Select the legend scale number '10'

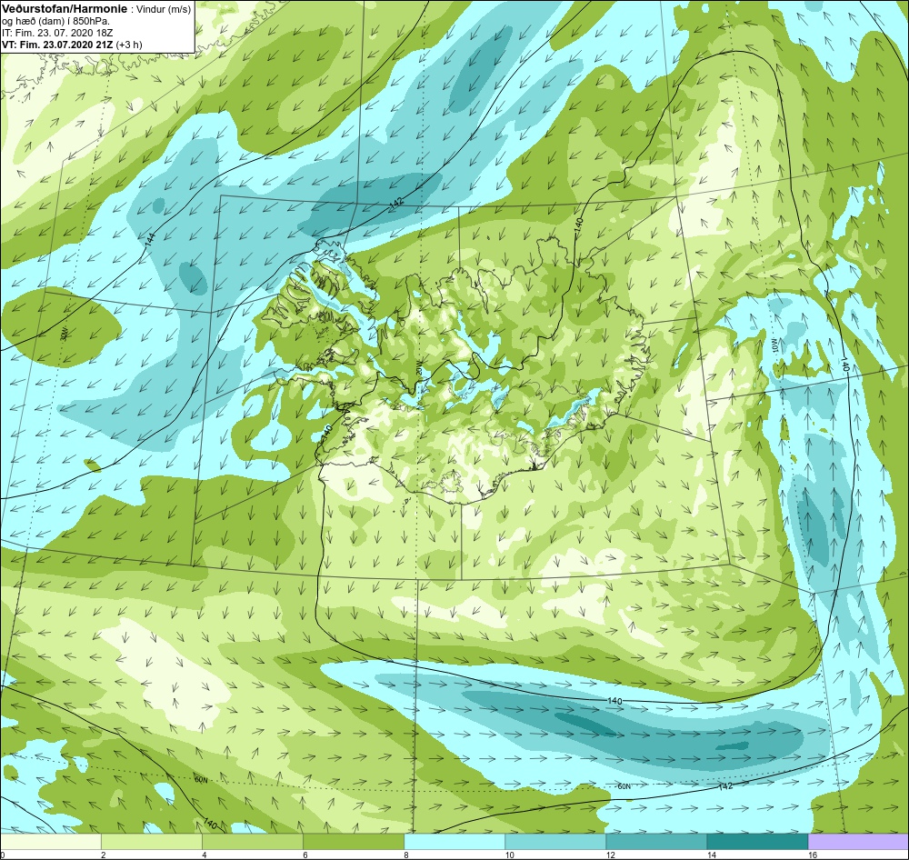508,855
